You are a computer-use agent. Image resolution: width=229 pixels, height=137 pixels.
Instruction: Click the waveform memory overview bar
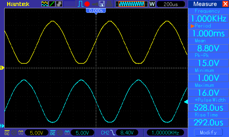[x=132, y=4]
